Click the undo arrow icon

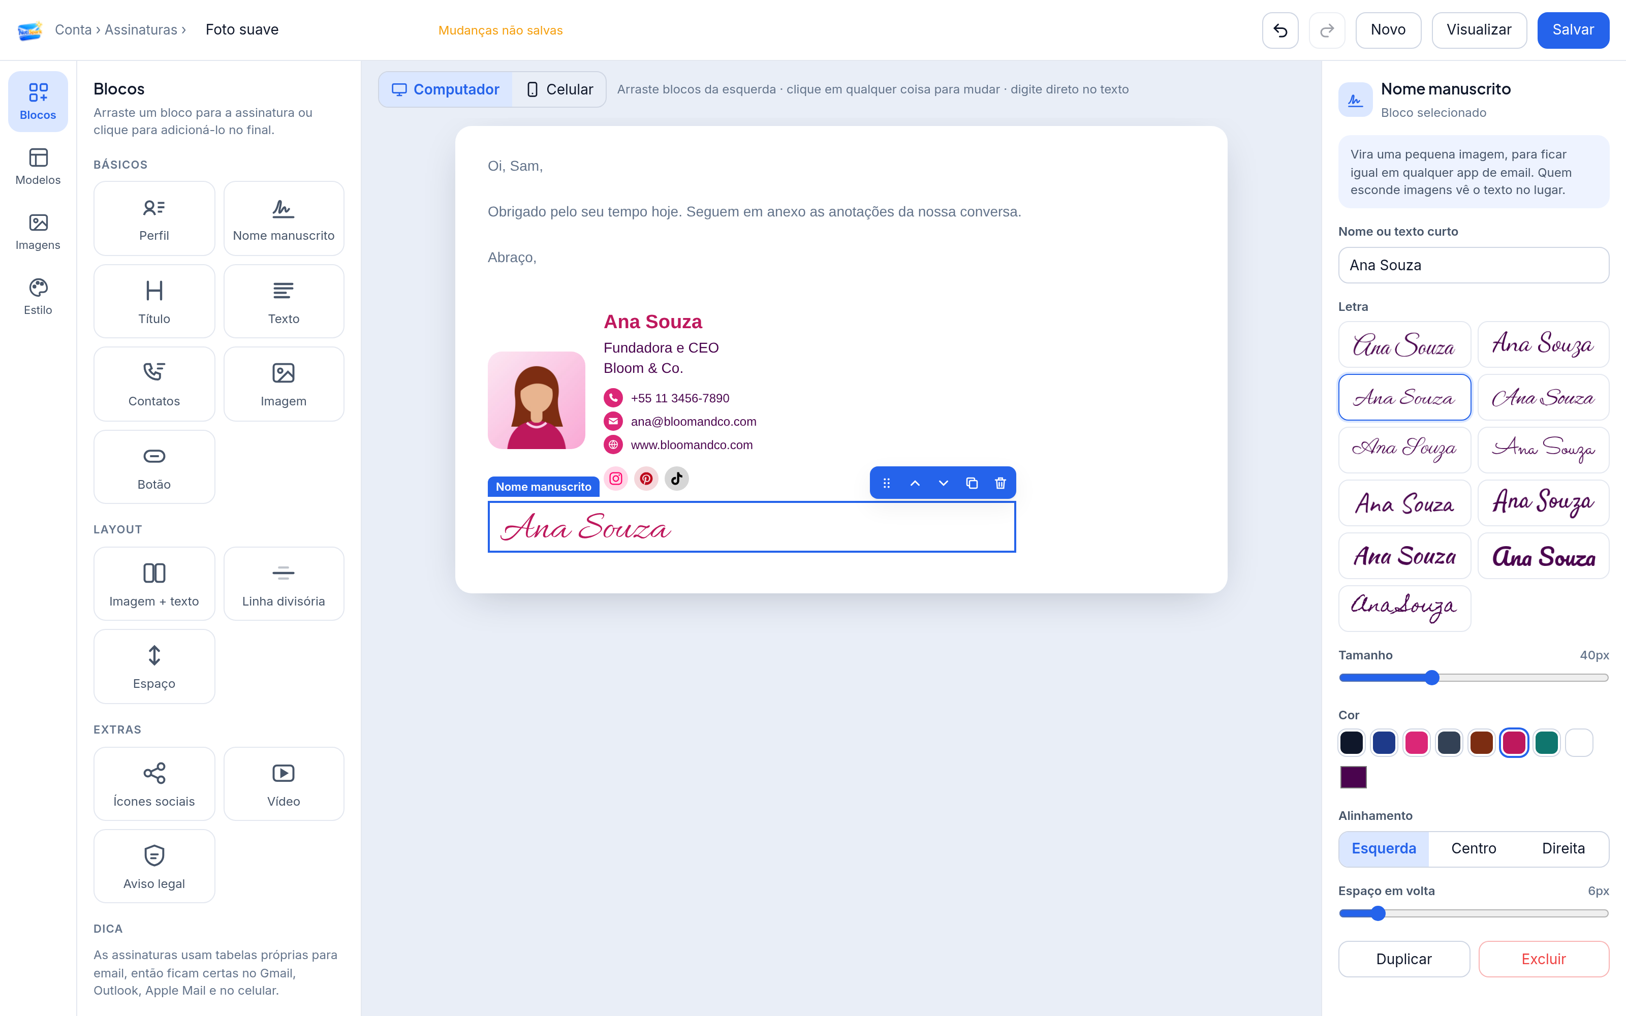click(1279, 30)
